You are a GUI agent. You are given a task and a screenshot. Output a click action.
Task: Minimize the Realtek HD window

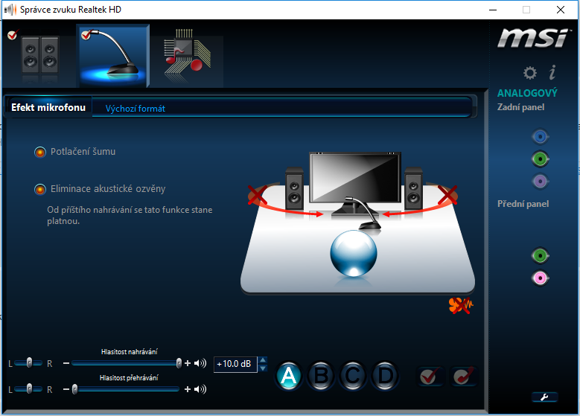tap(493, 10)
